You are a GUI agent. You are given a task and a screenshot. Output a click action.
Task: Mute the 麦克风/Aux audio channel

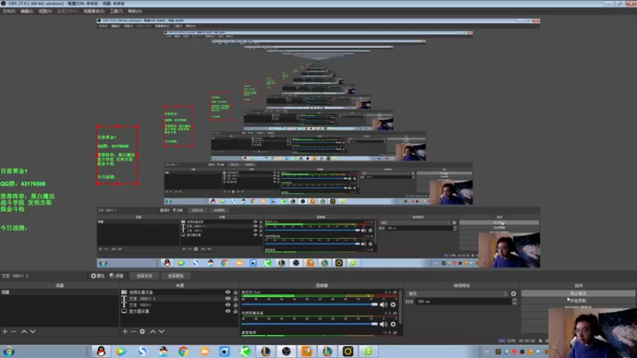click(383, 305)
